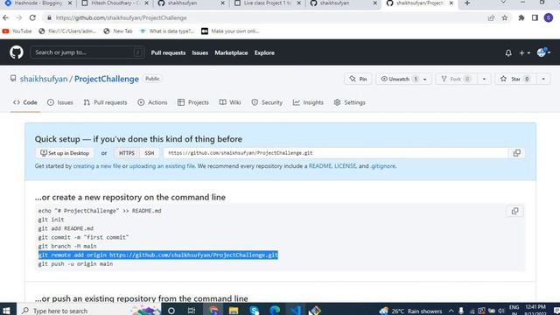This screenshot has height=315, width=560.
Task: Click the Unwatch button
Action: tap(399, 79)
